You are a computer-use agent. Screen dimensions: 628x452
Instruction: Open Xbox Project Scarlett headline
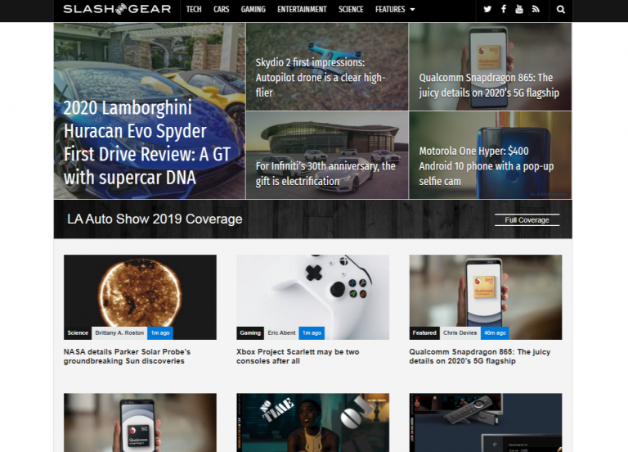[x=298, y=356]
